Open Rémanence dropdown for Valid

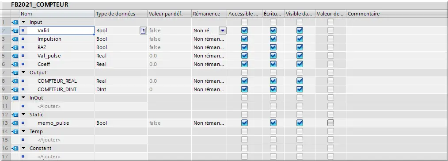(x=223, y=31)
